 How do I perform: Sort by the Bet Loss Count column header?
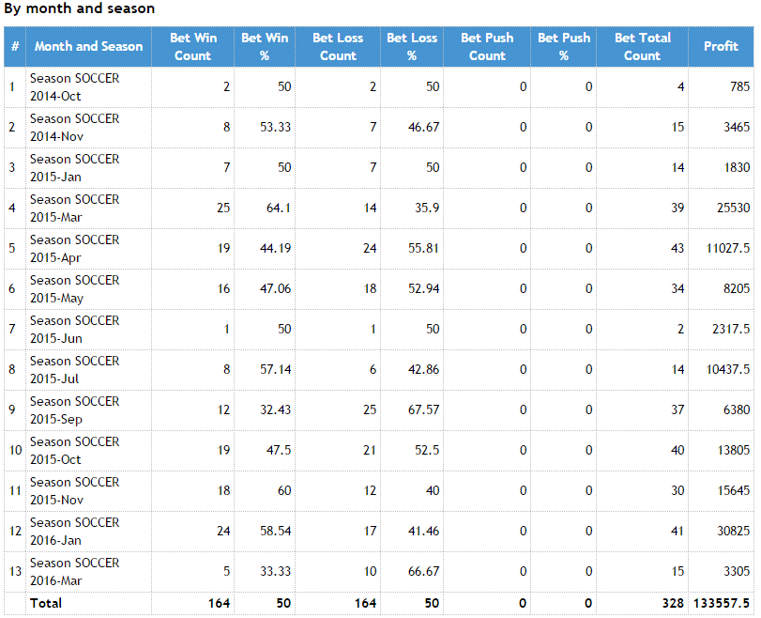pyautogui.click(x=338, y=46)
